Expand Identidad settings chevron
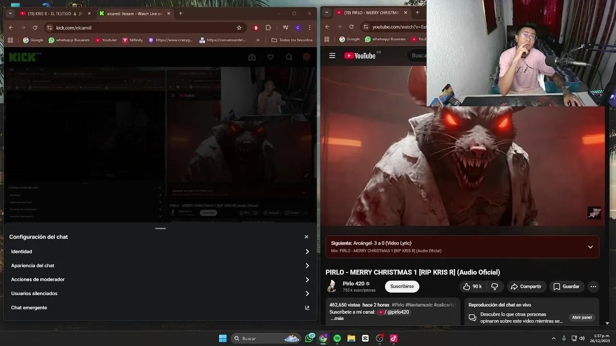The image size is (616, 346). [307, 252]
